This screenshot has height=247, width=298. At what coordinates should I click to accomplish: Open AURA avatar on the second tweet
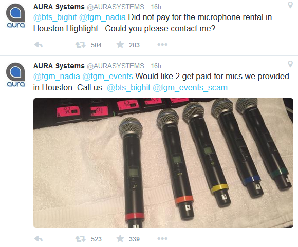(15, 74)
